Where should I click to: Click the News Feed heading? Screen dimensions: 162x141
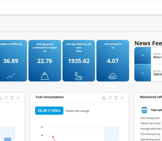coord(148,43)
